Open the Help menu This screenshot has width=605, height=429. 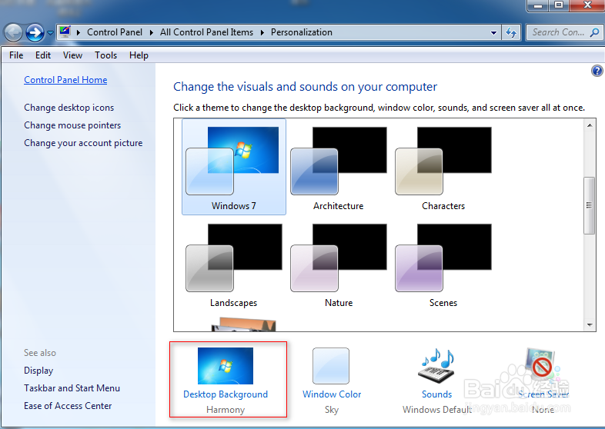(x=139, y=55)
